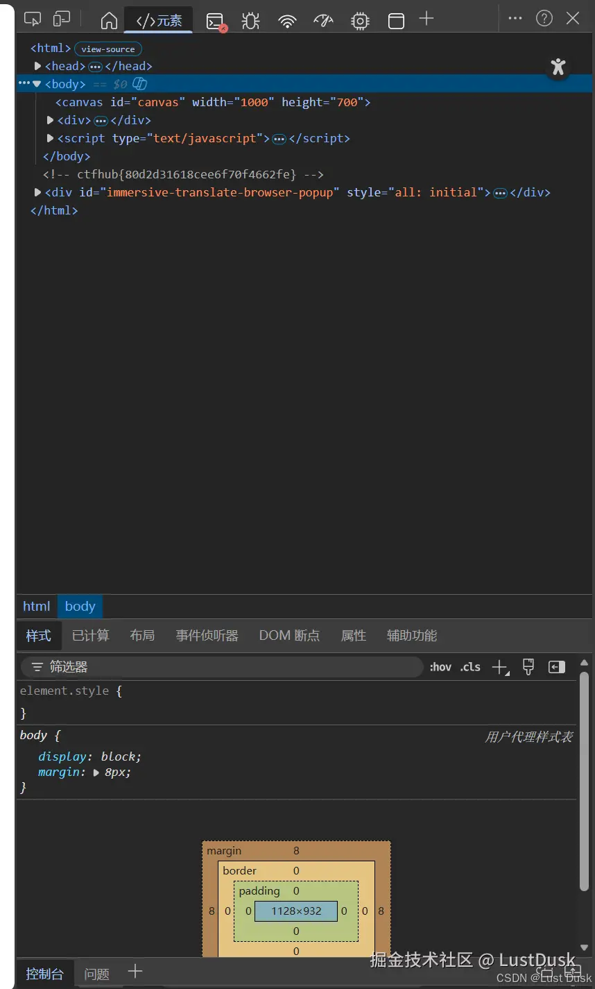Open the Welcome home icon tab
The width and height of the screenshot is (595, 989).
coord(109,21)
